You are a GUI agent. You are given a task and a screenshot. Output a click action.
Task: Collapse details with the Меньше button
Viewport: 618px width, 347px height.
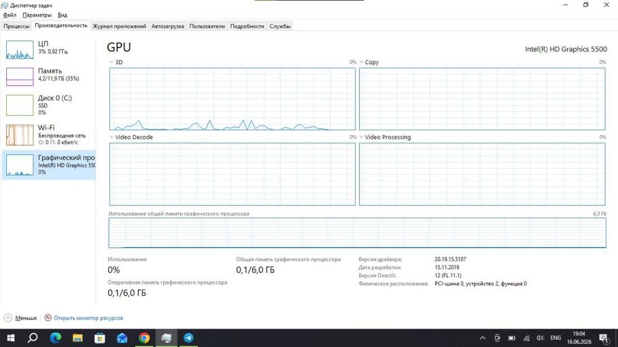(25, 318)
